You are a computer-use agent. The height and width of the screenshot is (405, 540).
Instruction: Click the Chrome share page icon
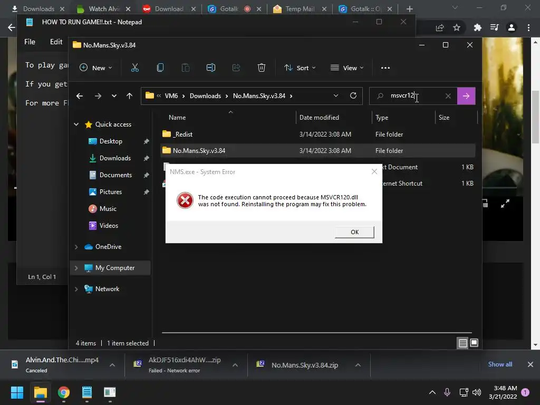[440, 28]
